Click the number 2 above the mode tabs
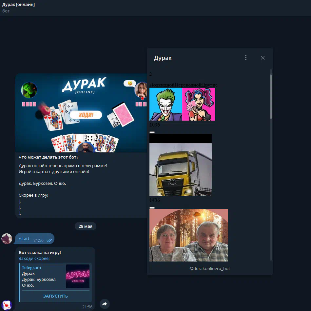The height and width of the screenshot is (311, 311). coord(150,74)
